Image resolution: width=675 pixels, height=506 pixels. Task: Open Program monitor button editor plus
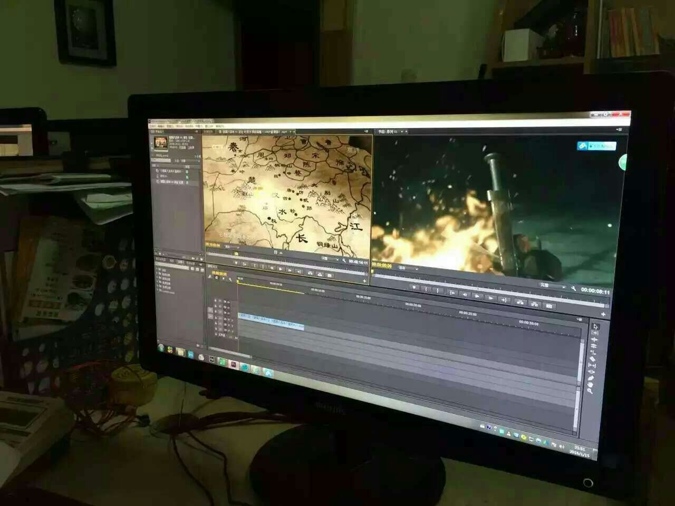tap(603, 314)
